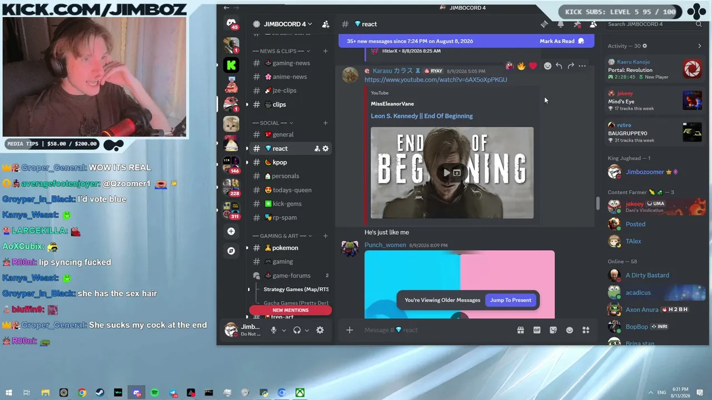Expand the Activity panel chevron
This screenshot has width=712, height=400.
[699, 46]
